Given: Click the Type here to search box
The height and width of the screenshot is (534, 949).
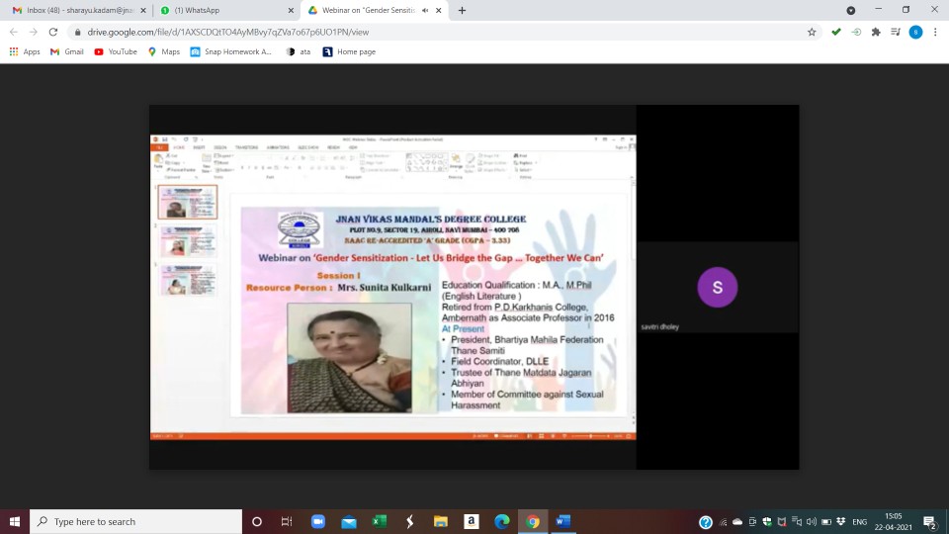Looking at the screenshot, I should coord(135,521).
